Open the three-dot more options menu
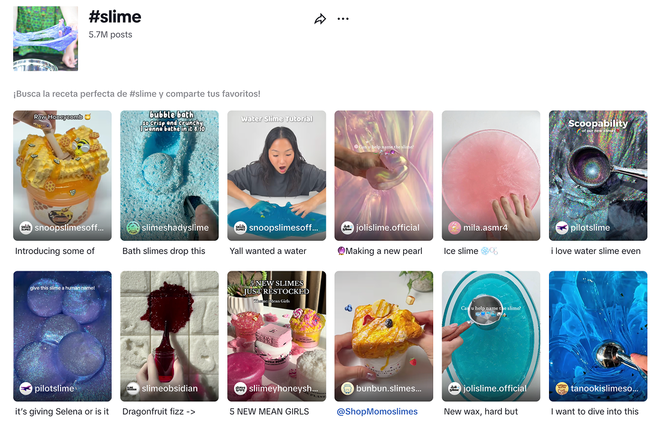The image size is (657, 427). (x=343, y=19)
